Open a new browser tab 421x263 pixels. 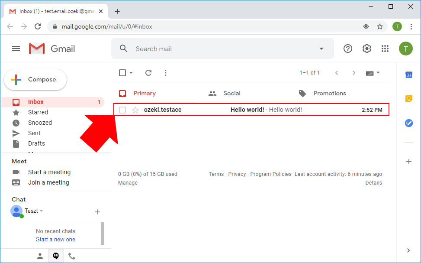click(117, 11)
